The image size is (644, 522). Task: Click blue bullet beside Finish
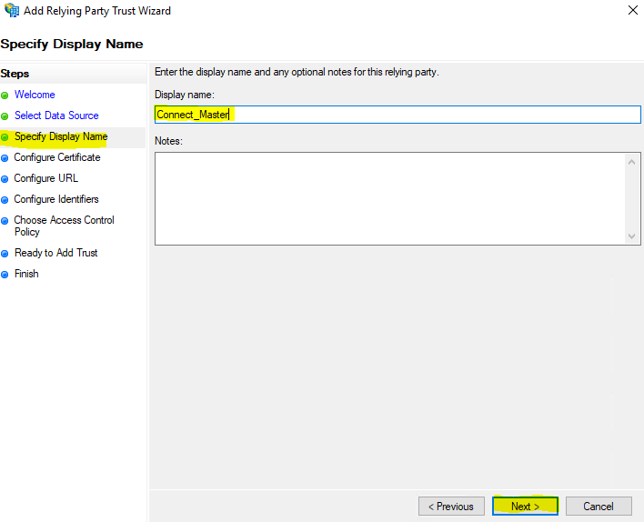click(5, 275)
